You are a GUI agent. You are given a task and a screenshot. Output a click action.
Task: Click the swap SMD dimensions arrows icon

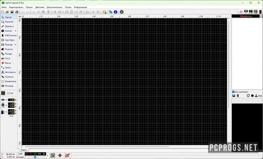pyautogui.click(x=11, y=116)
